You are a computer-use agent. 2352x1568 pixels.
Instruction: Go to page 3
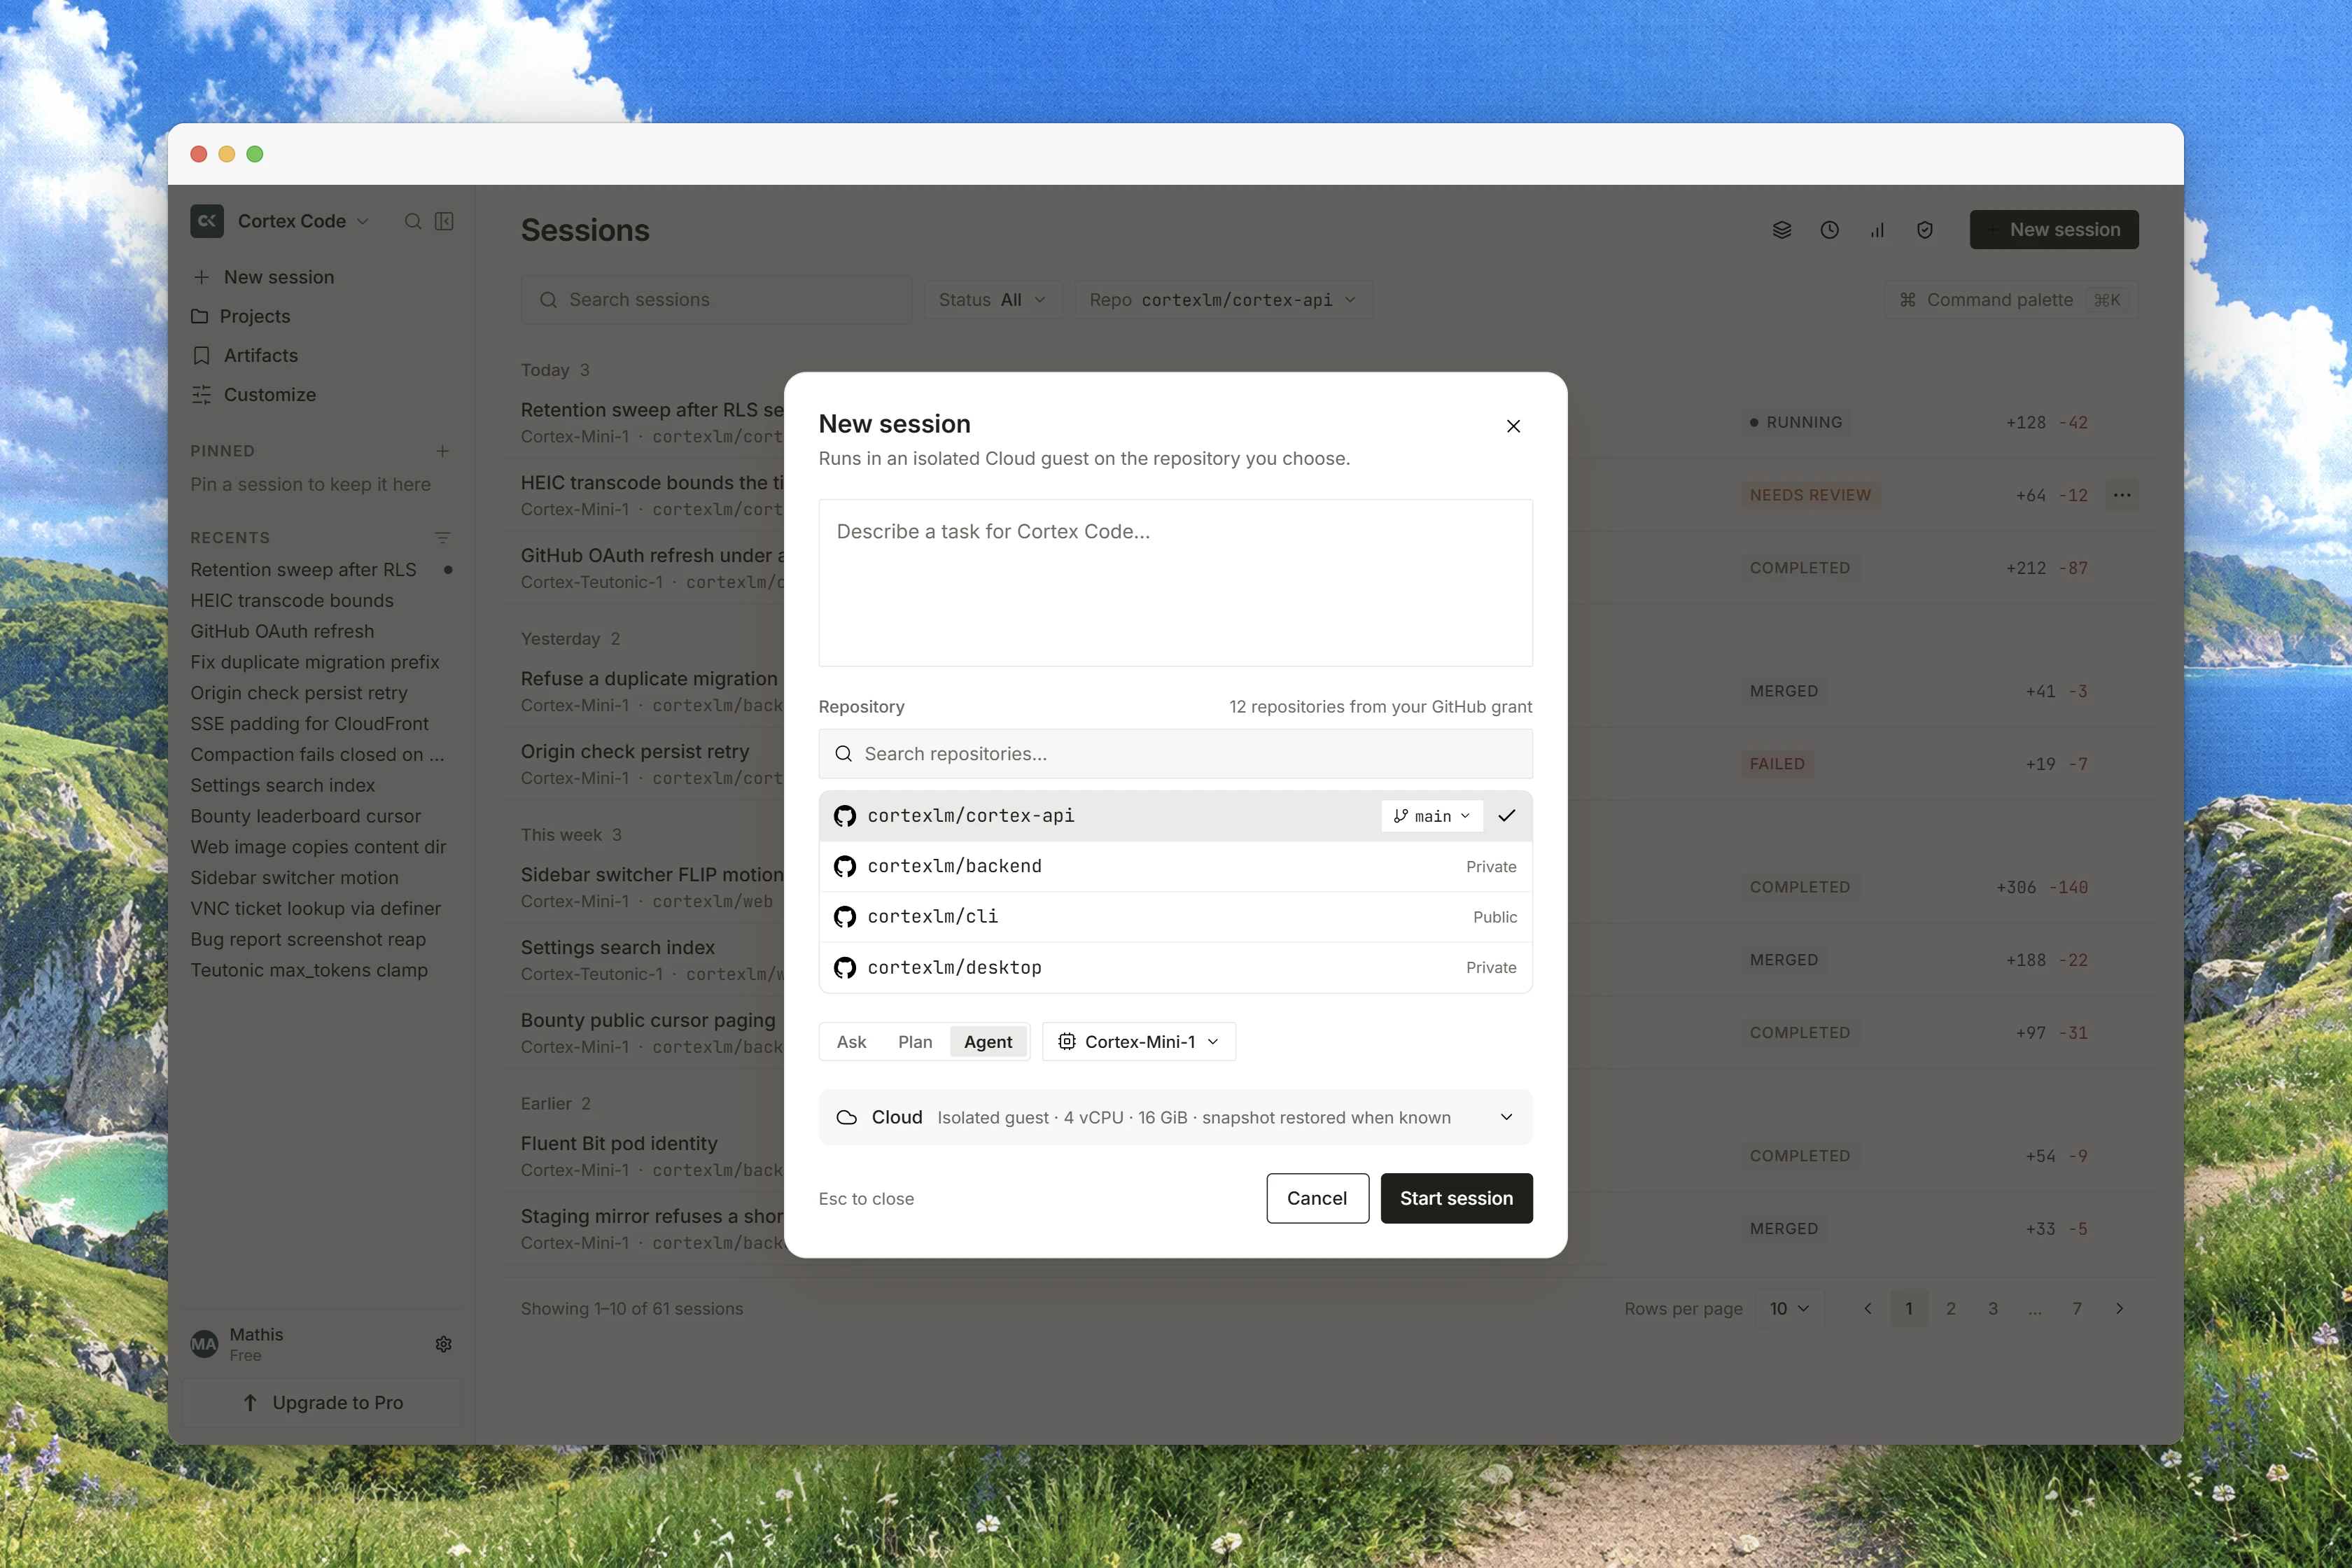[1993, 1309]
